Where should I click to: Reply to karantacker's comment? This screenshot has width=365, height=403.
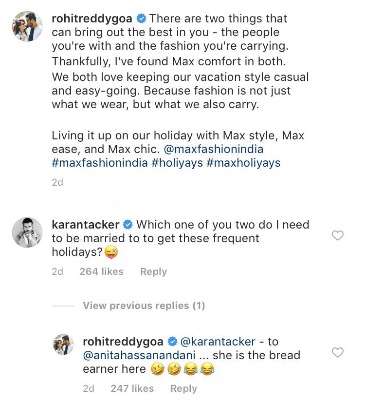coord(153,271)
